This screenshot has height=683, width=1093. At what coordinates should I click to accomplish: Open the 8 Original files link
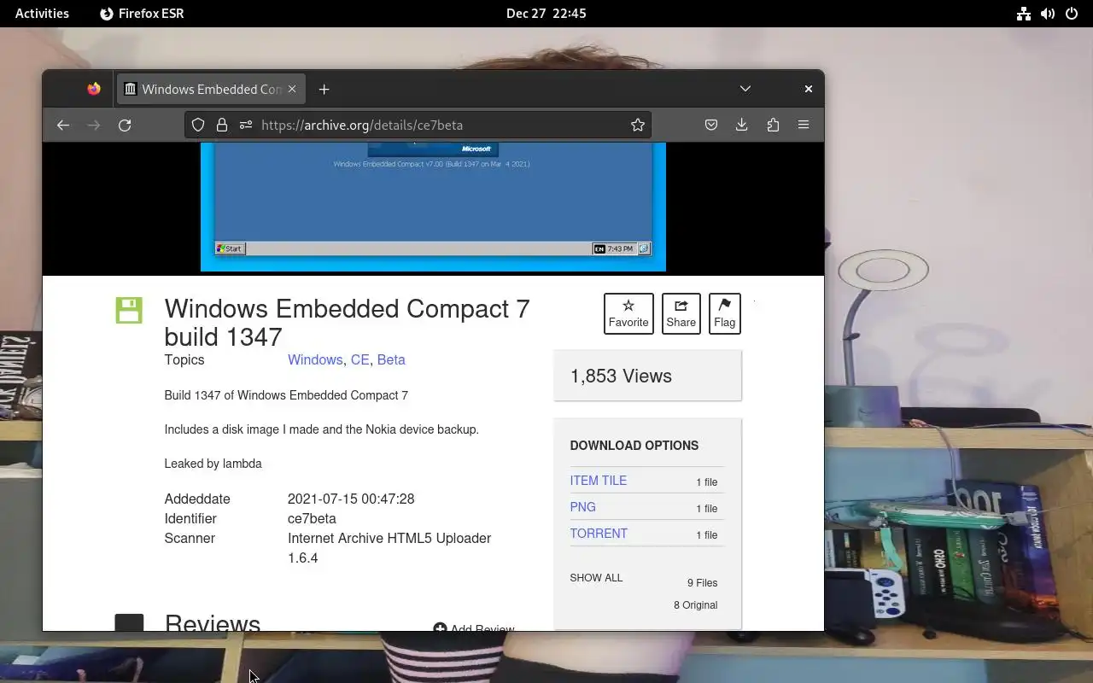click(x=695, y=605)
